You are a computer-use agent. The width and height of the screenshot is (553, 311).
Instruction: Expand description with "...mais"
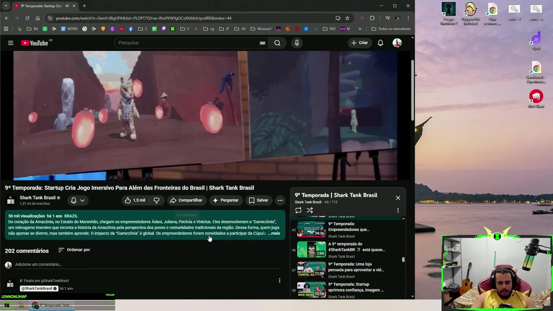click(274, 233)
